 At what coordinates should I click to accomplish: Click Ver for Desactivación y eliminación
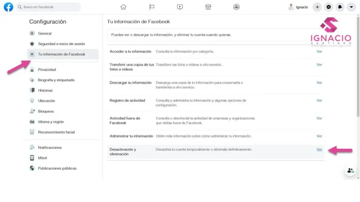(x=319, y=149)
